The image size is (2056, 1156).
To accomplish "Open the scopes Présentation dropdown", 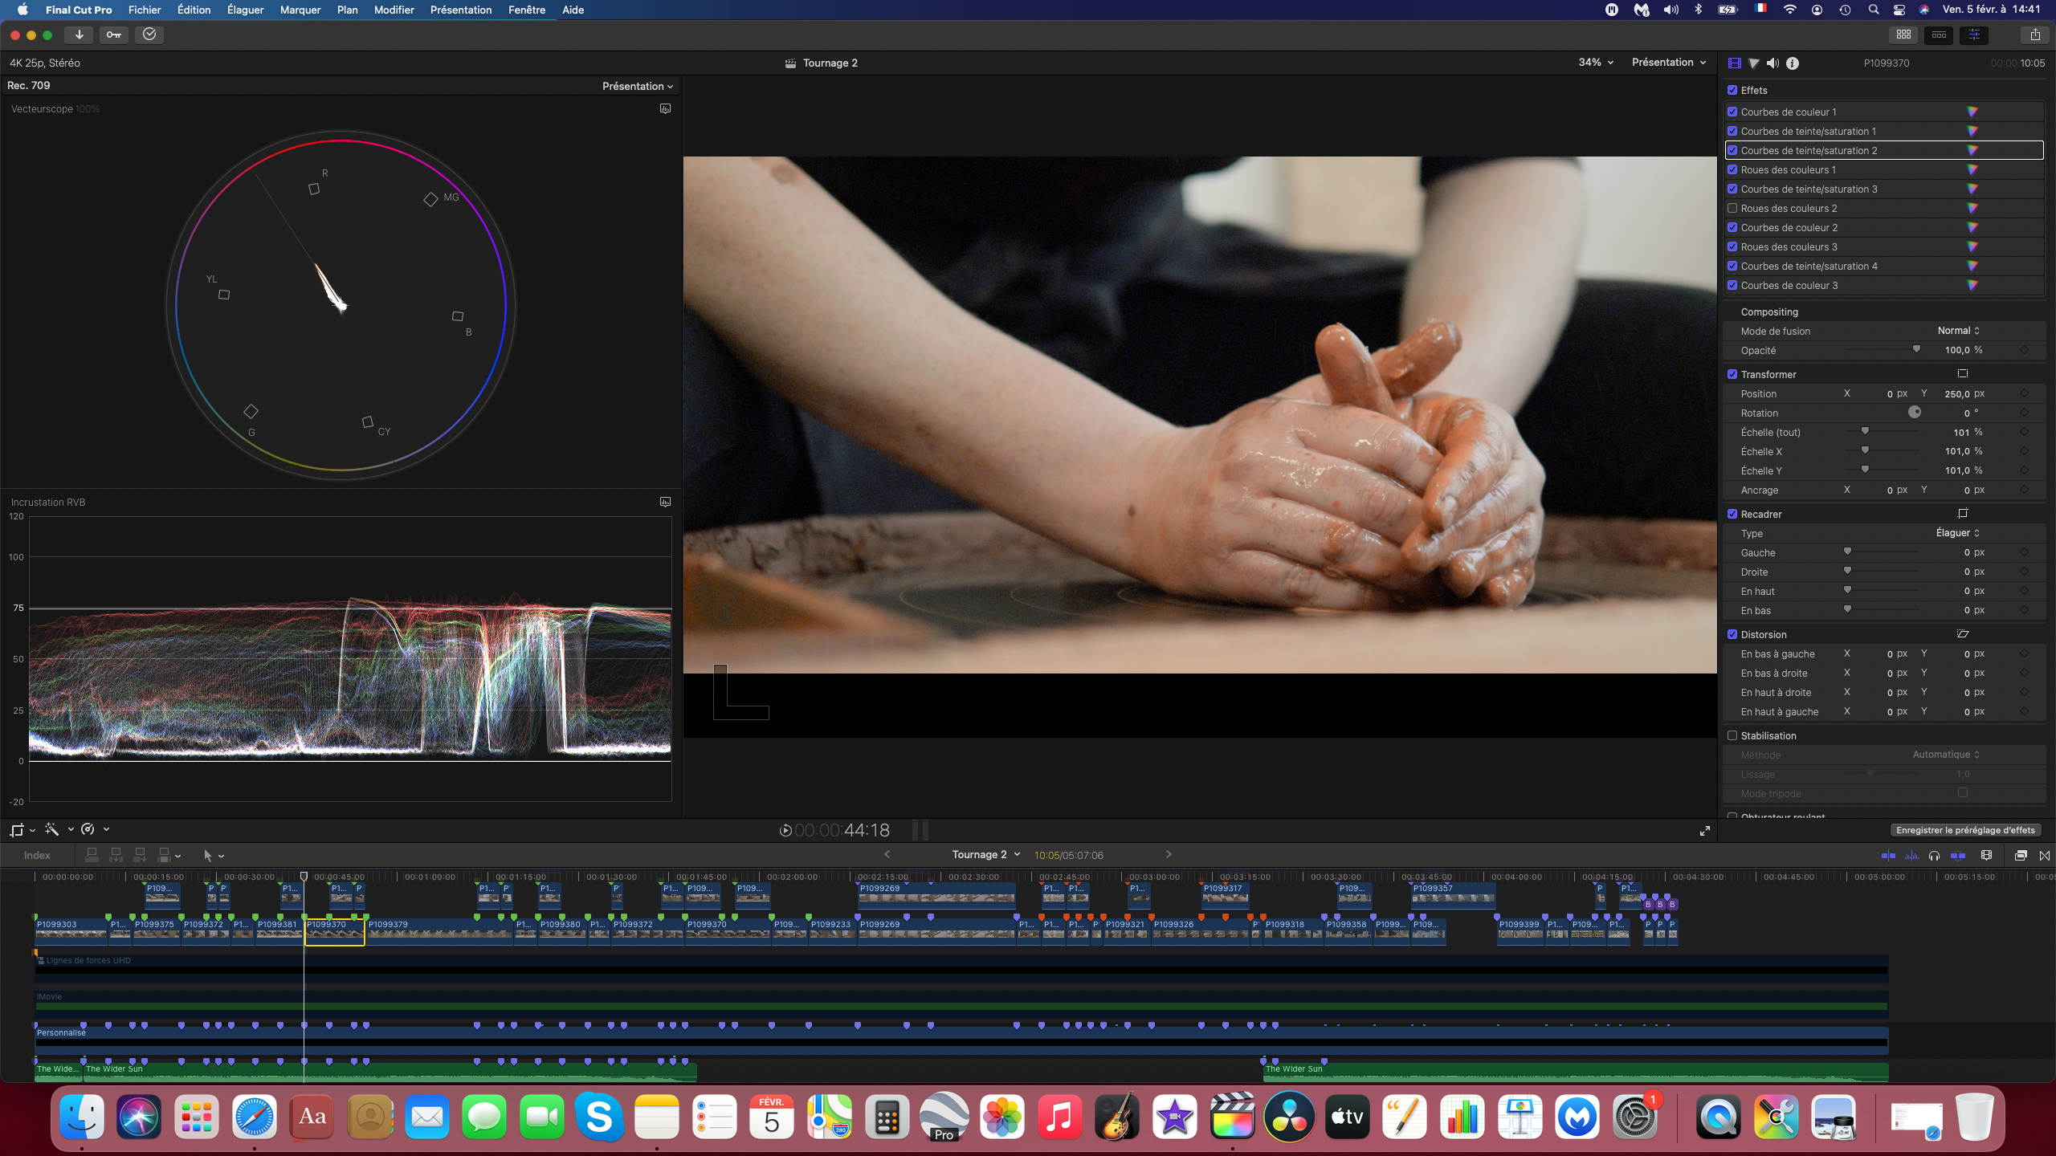I will [x=638, y=86].
